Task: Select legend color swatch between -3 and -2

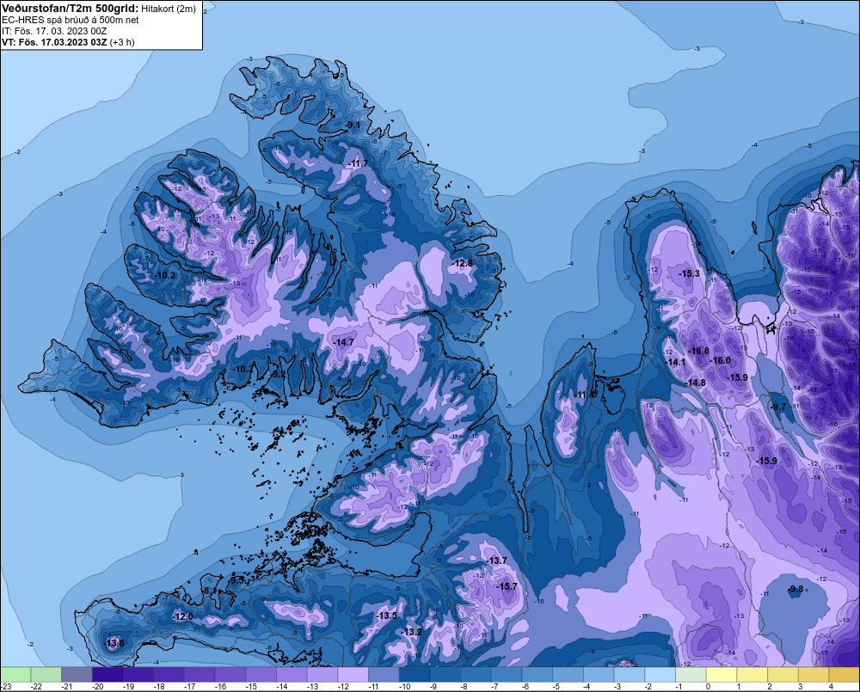Action: point(630,674)
